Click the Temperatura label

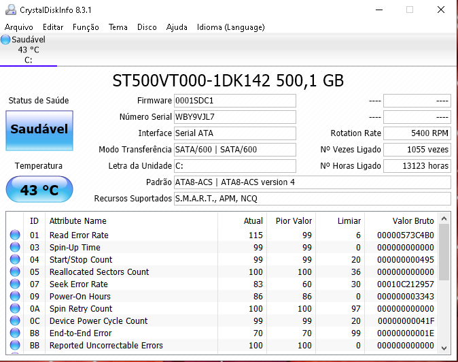tap(39, 166)
